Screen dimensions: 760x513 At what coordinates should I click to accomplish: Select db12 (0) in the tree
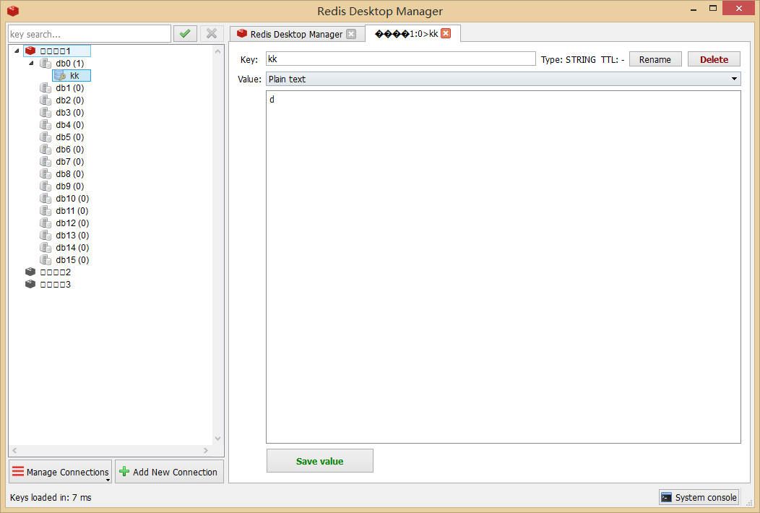(x=72, y=223)
